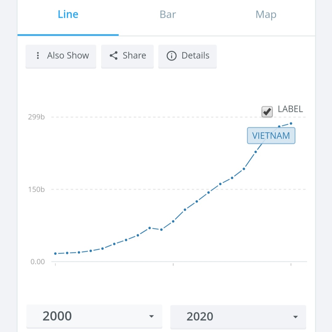Click the info circle icon for Details
The width and height of the screenshot is (332, 332).
tap(172, 56)
